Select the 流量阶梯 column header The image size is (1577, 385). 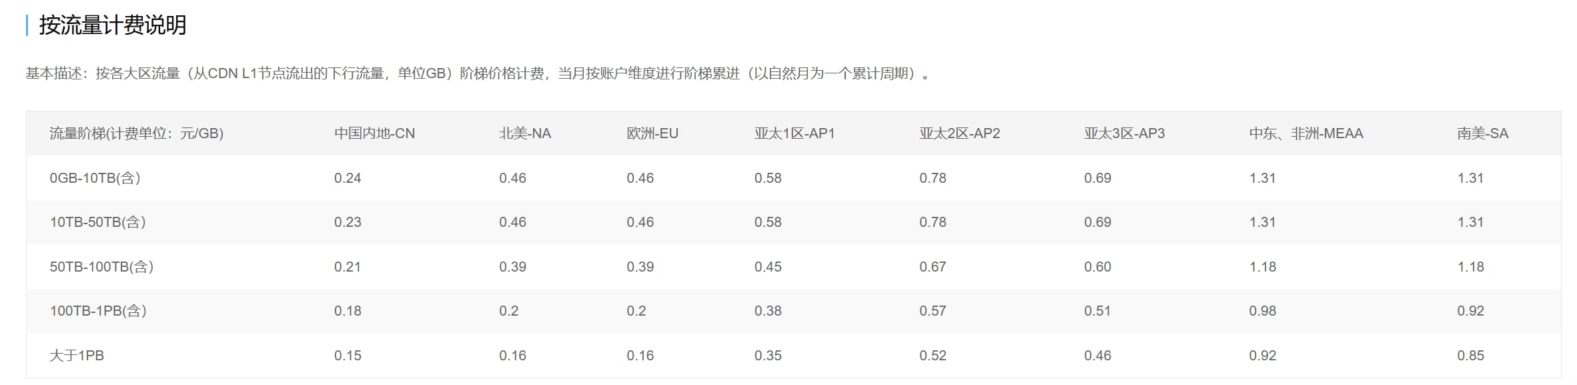click(136, 133)
